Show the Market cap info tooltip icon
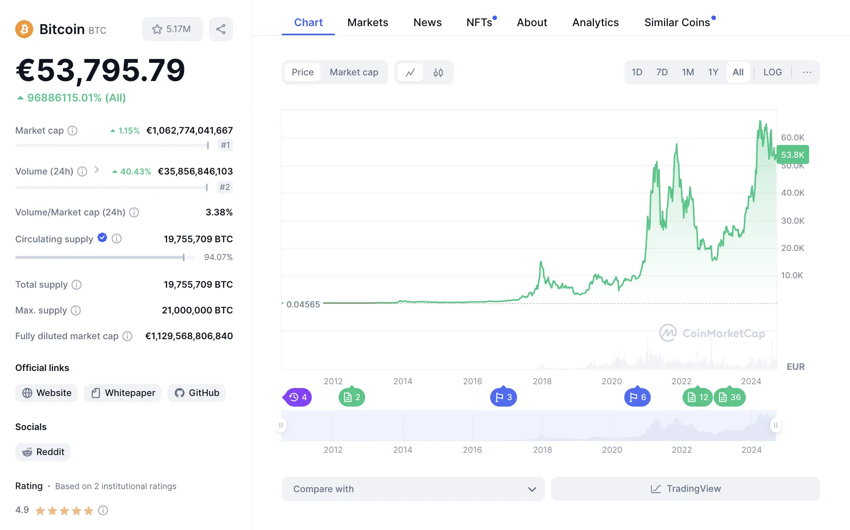This screenshot has height=530, width=850. coord(72,131)
